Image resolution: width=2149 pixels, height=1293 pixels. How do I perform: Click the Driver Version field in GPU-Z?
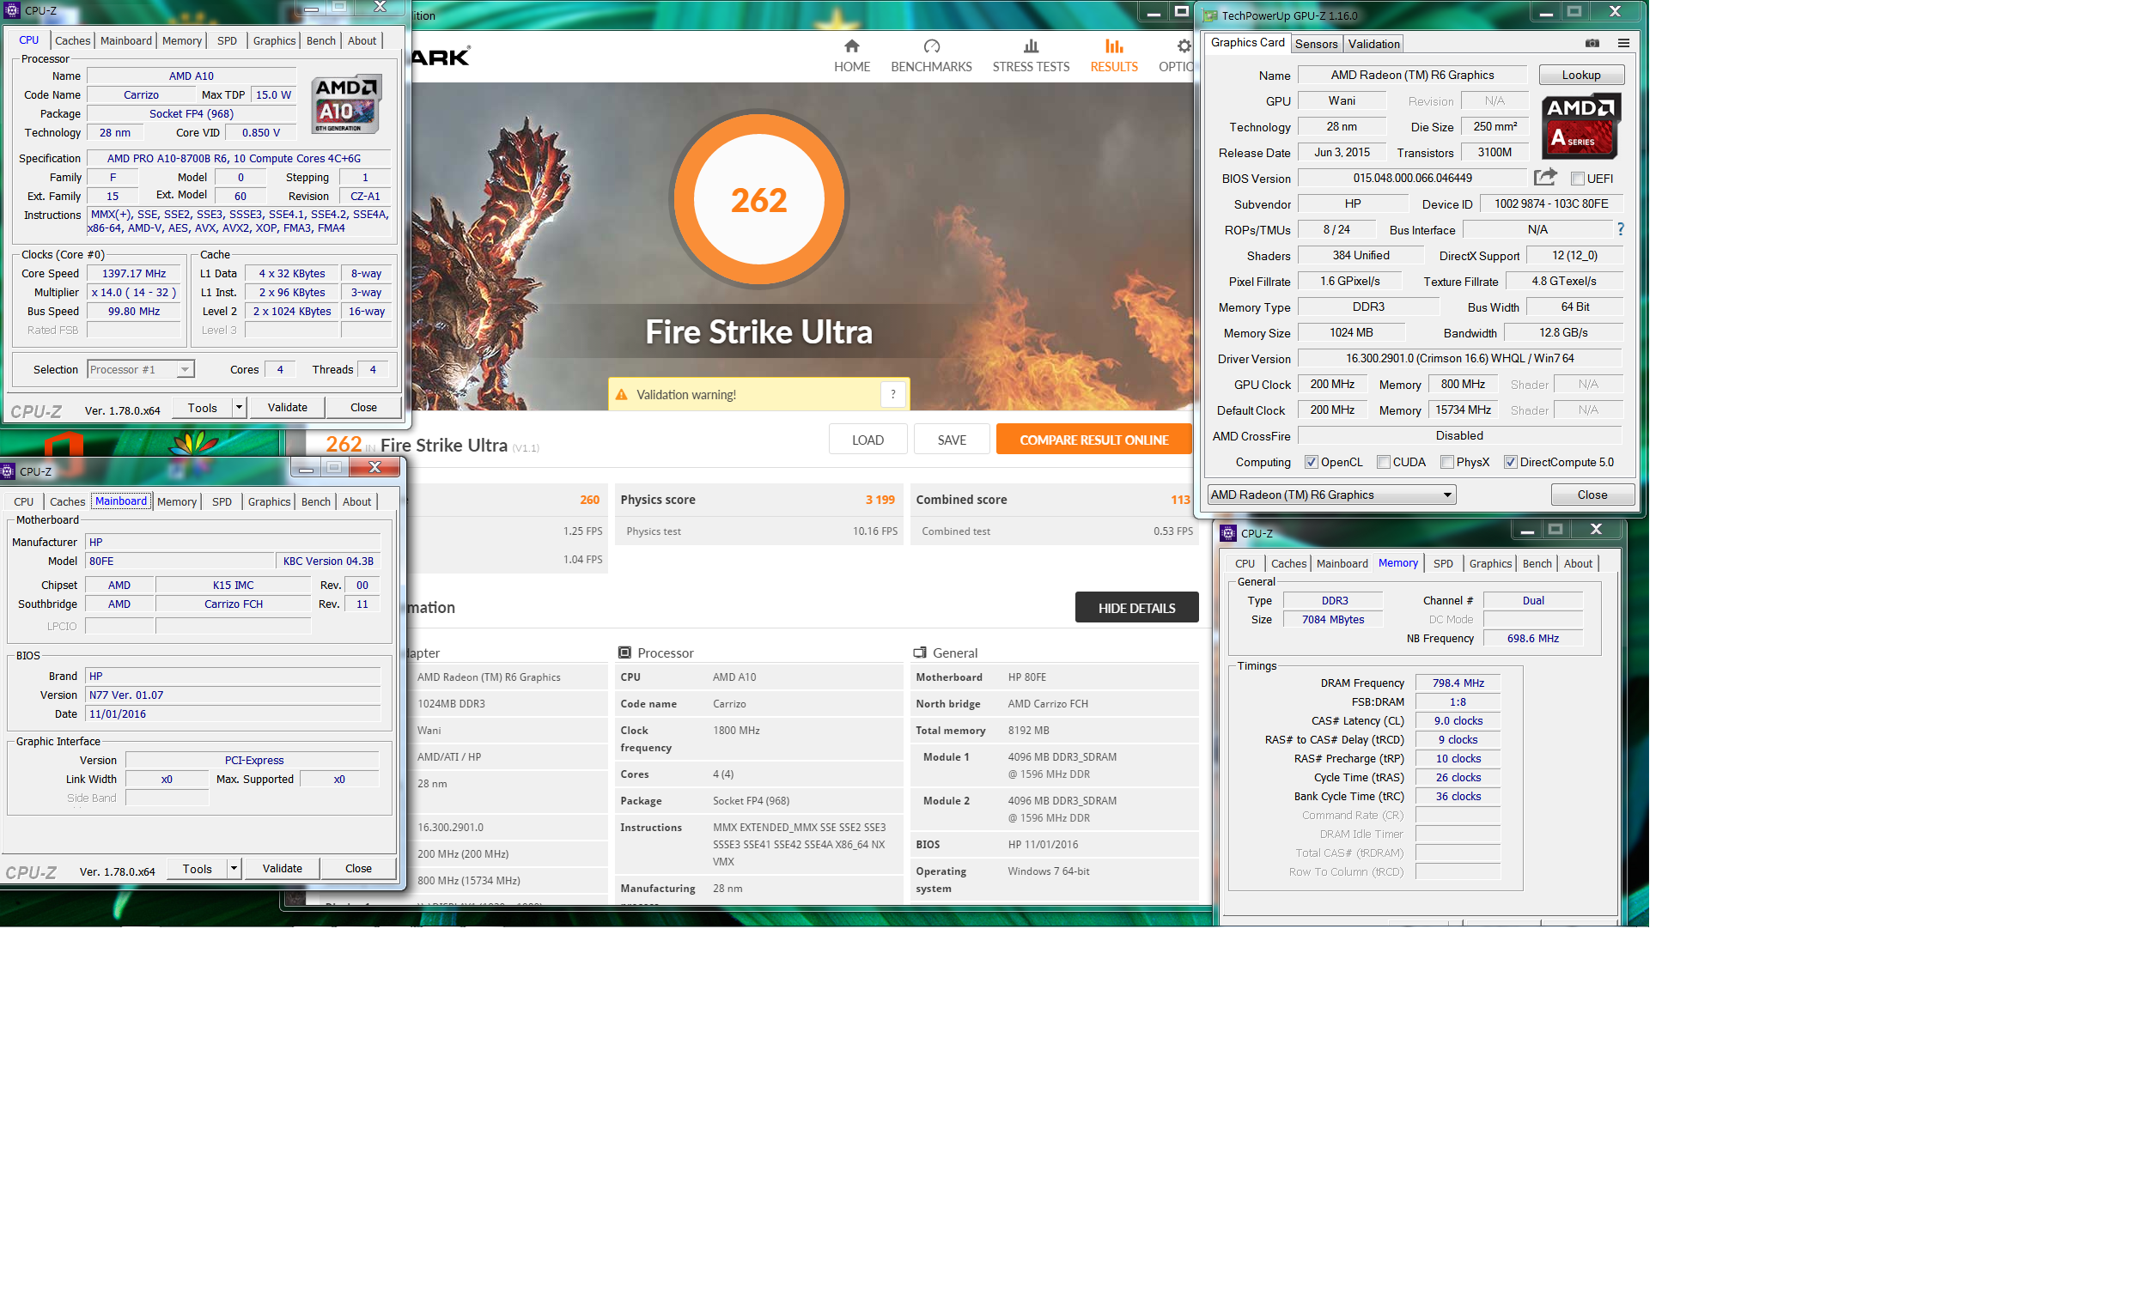tap(1458, 358)
